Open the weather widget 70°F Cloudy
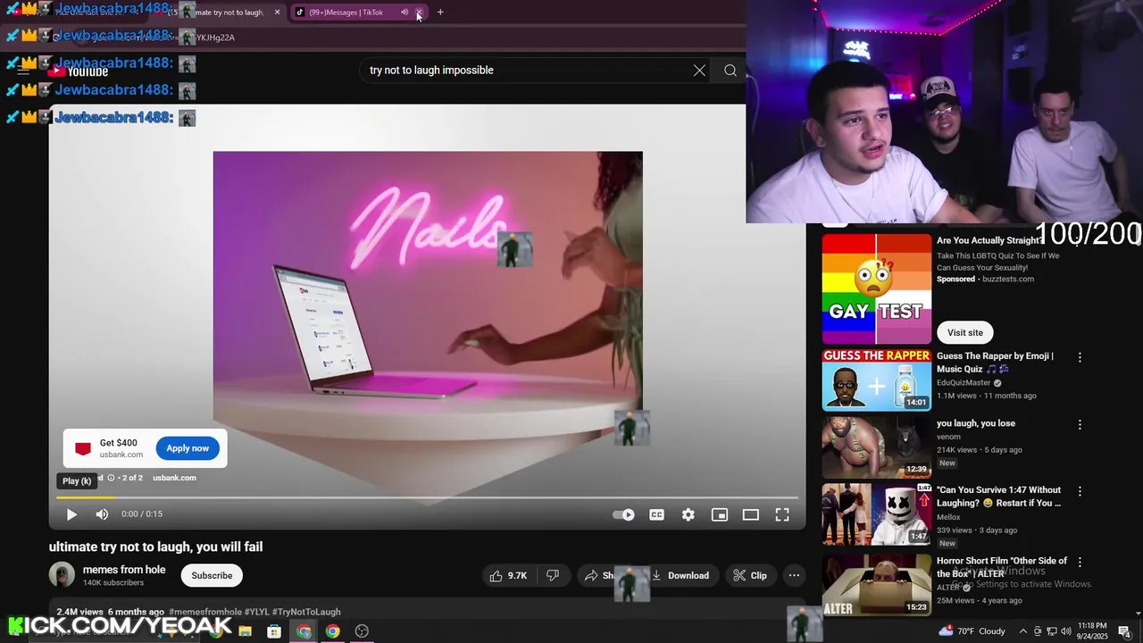The image size is (1143, 643). coord(972,631)
